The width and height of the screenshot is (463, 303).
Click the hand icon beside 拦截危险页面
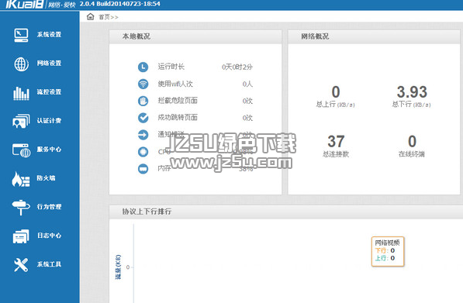[143, 101]
